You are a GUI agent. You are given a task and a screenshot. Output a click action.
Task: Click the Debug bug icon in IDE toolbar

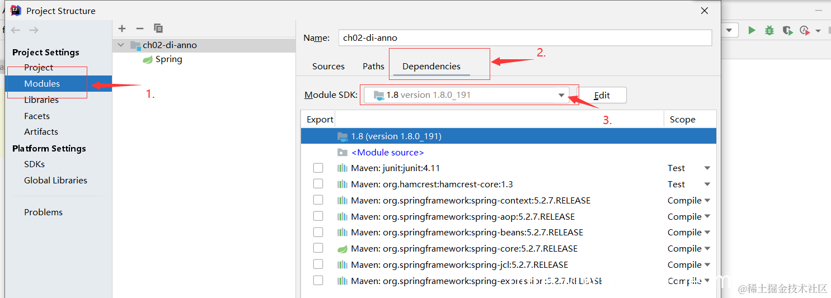tap(769, 30)
